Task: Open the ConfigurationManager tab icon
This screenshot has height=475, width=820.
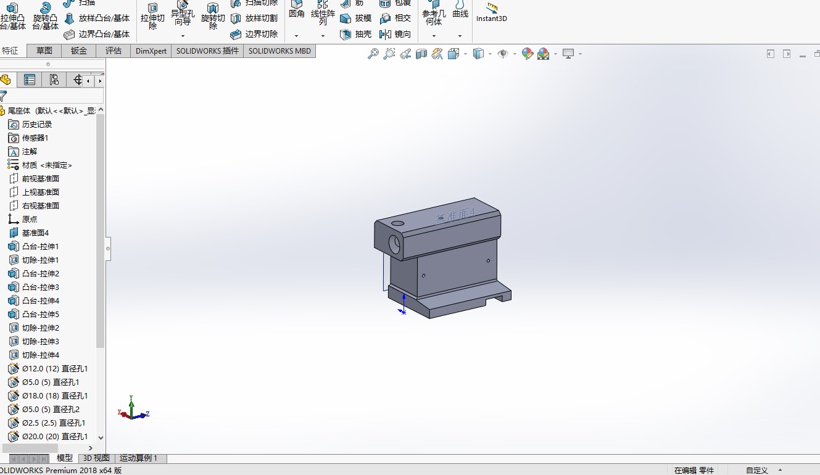Action: click(x=54, y=80)
